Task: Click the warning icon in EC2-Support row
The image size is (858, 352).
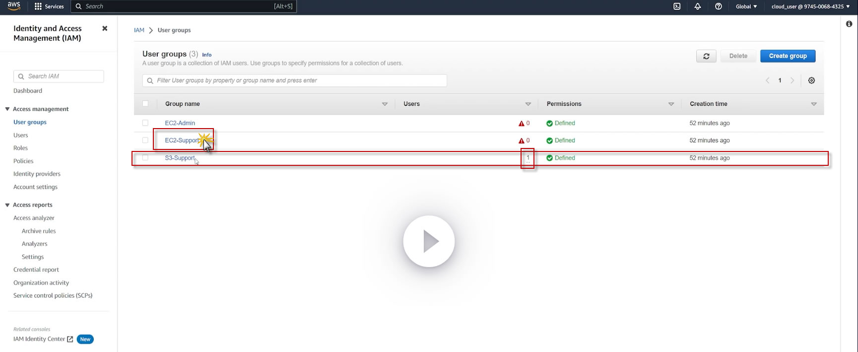Action: (521, 141)
